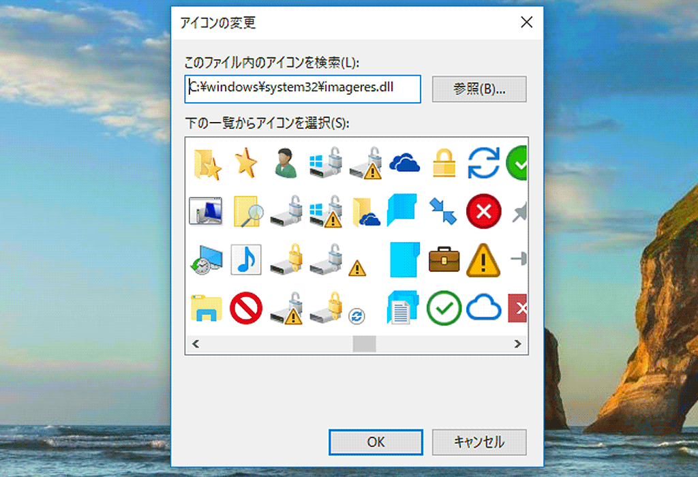Choose the large yellow warning triangle icon
698x477 pixels.
coord(483,260)
